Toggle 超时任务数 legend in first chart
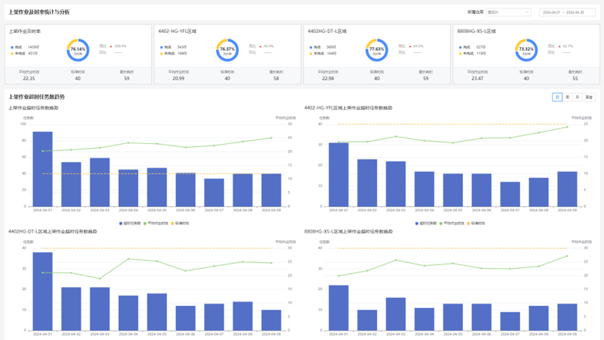This screenshot has height=340, width=604. point(131,223)
